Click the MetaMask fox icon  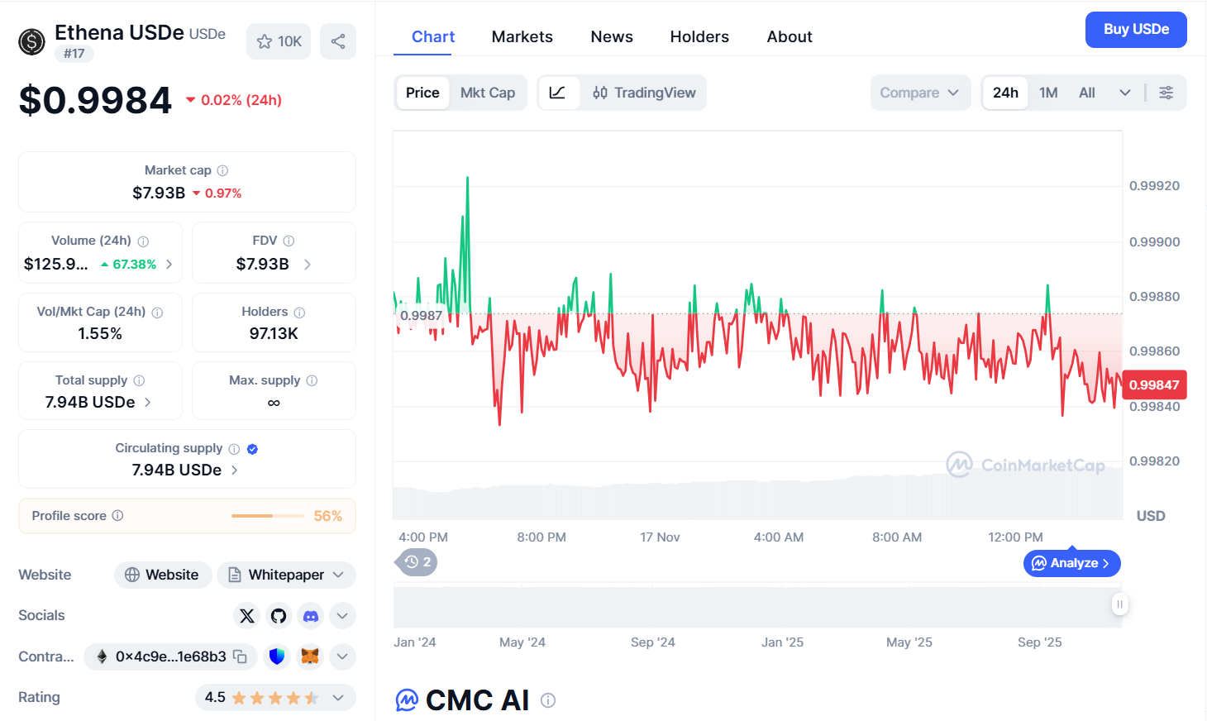[x=310, y=657]
